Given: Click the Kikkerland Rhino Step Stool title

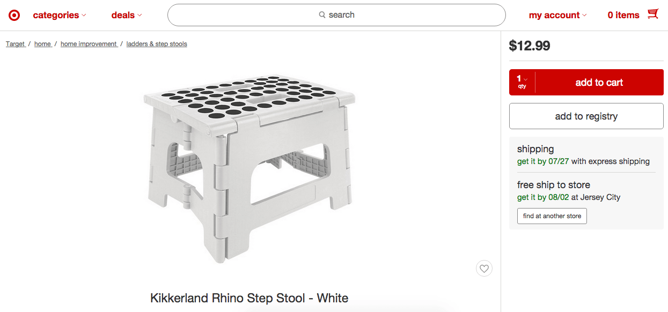Looking at the screenshot, I should pyautogui.click(x=249, y=298).
